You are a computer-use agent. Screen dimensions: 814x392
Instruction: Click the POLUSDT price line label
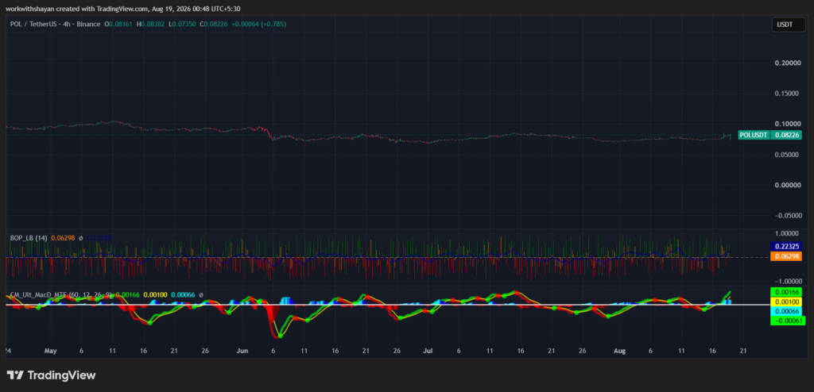pyautogui.click(x=754, y=135)
